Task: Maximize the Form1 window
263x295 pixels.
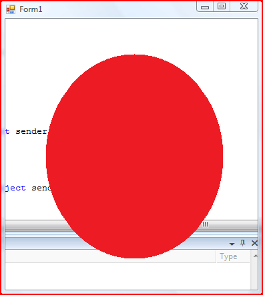Action: (x=222, y=6)
